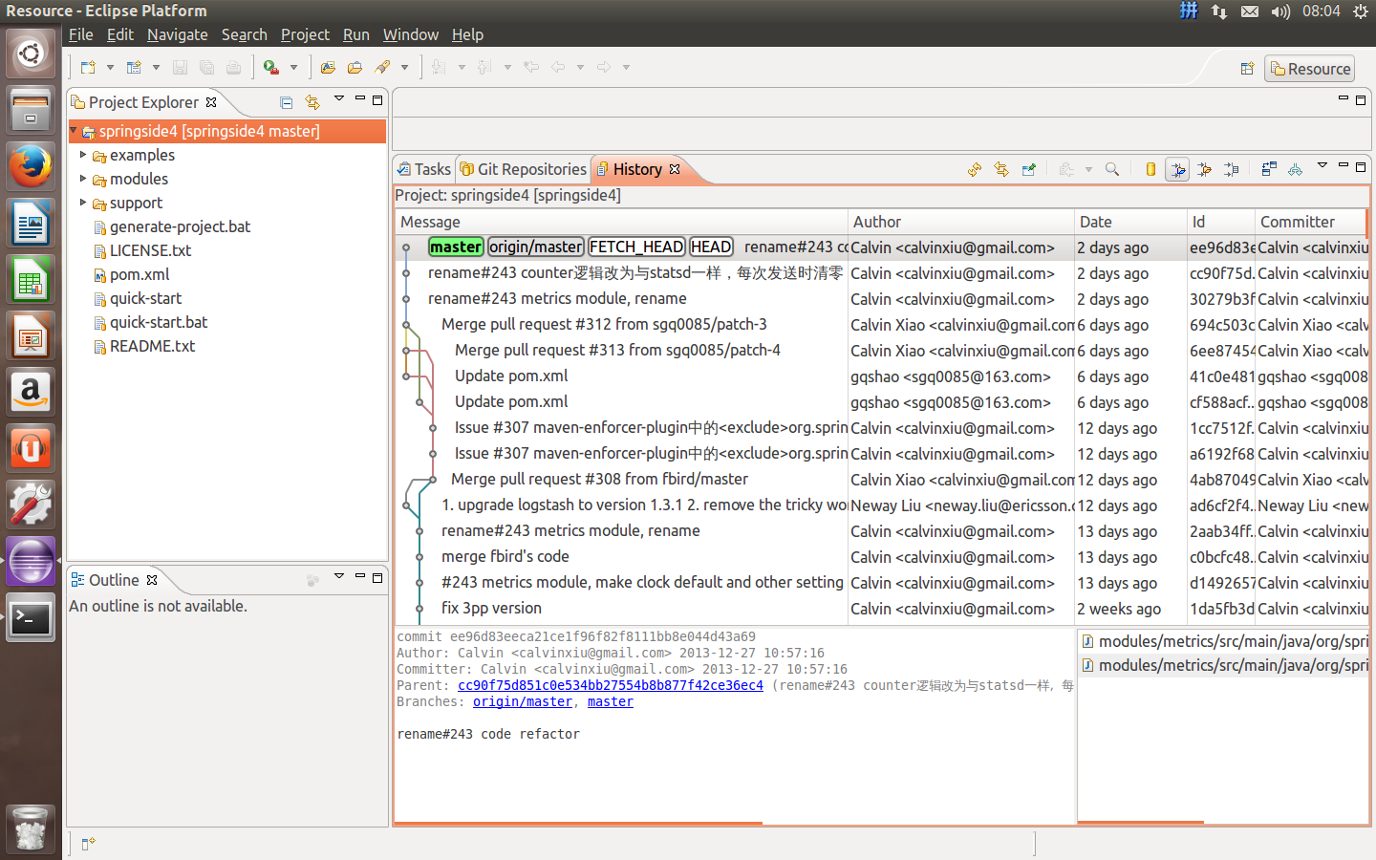Click the commit message horizontal scrollbar
The image size is (1376, 860).
578,823
